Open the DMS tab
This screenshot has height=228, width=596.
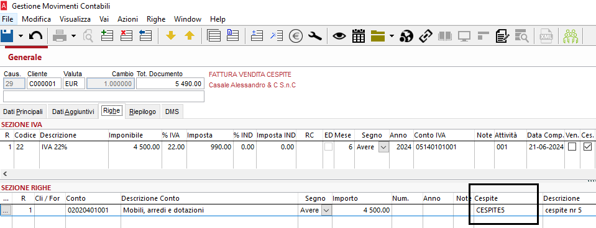pos(172,112)
